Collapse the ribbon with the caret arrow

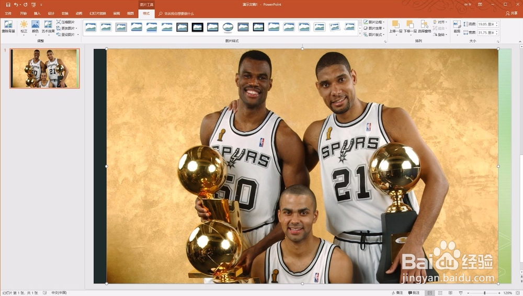click(x=520, y=41)
